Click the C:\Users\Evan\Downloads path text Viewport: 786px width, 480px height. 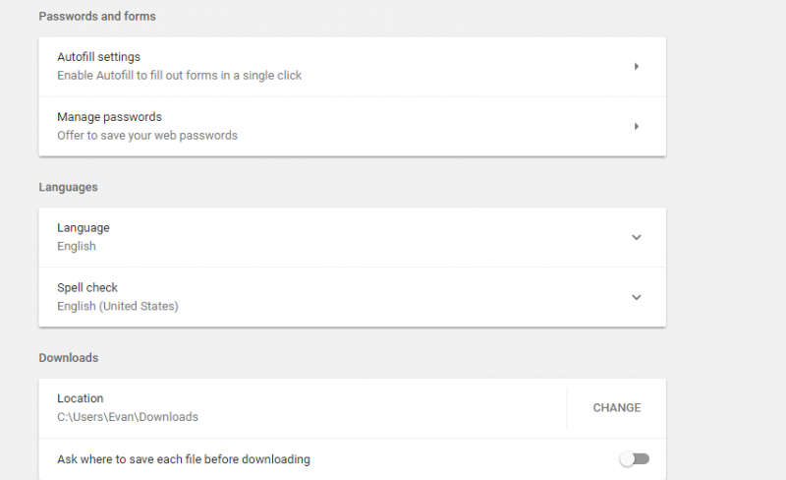[128, 417]
